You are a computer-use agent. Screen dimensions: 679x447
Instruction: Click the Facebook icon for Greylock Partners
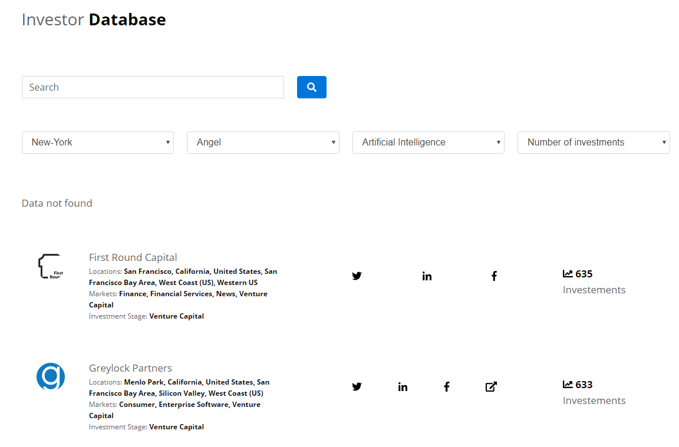pos(446,386)
